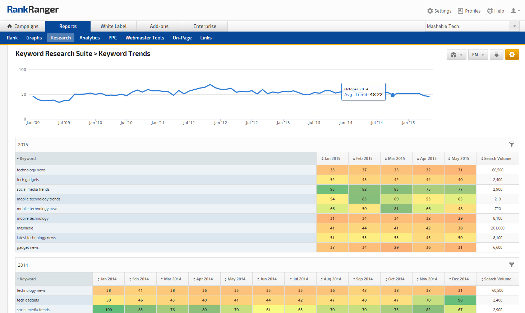The image size is (525, 313).
Task: Open the Webmaster Tools menu item
Action: click(x=144, y=38)
